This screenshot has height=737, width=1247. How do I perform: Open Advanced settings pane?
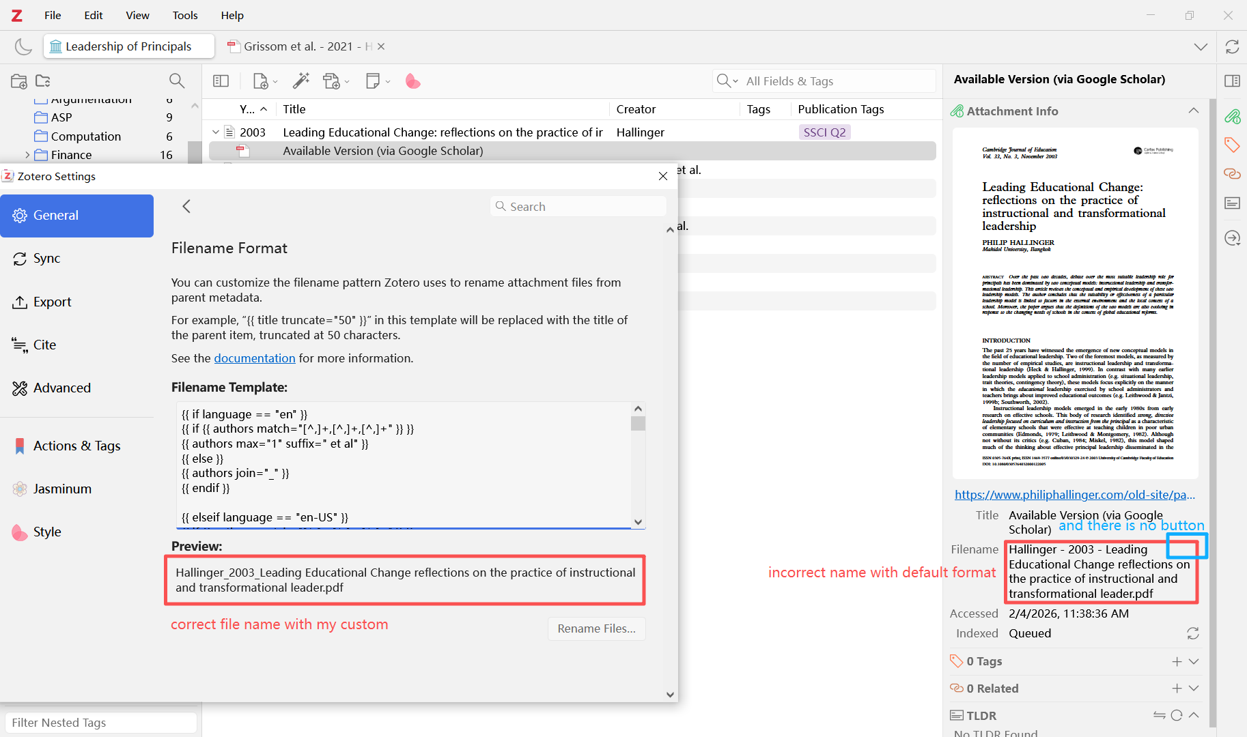[x=77, y=388]
